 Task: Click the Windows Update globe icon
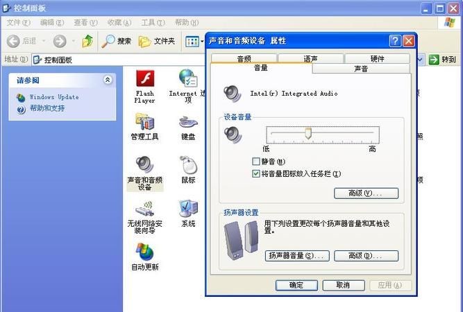tap(21, 98)
